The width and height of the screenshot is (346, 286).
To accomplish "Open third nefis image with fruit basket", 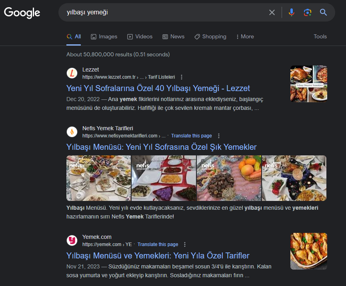I will 229,178.
